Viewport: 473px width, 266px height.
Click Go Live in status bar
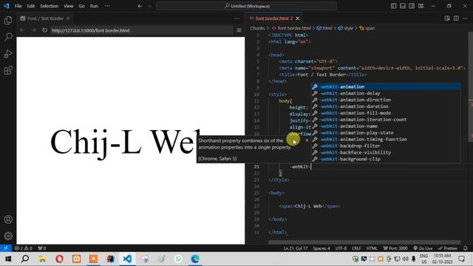tap(423, 248)
